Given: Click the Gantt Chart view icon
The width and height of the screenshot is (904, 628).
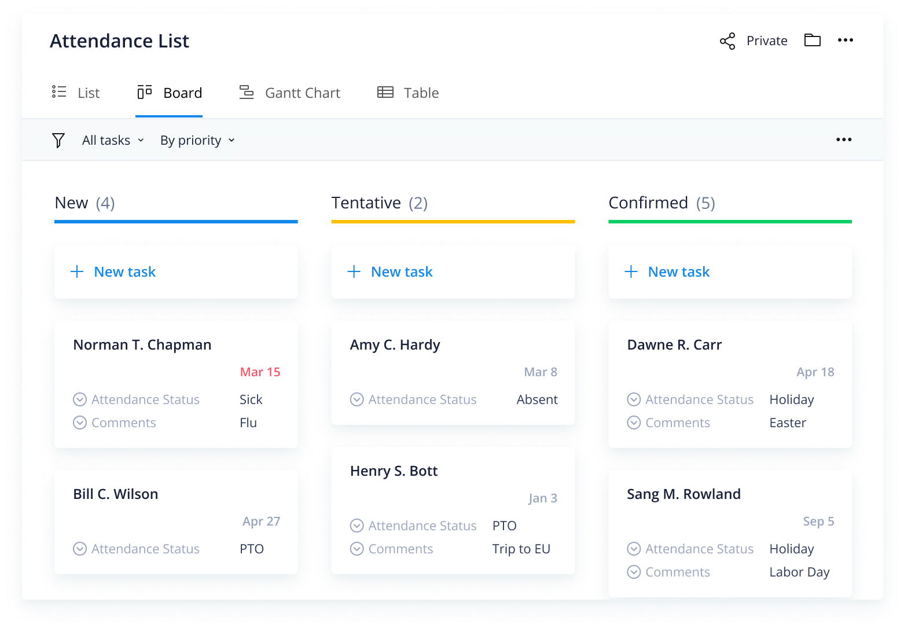Looking at the screenshot, I should click(x=247, y=92).
